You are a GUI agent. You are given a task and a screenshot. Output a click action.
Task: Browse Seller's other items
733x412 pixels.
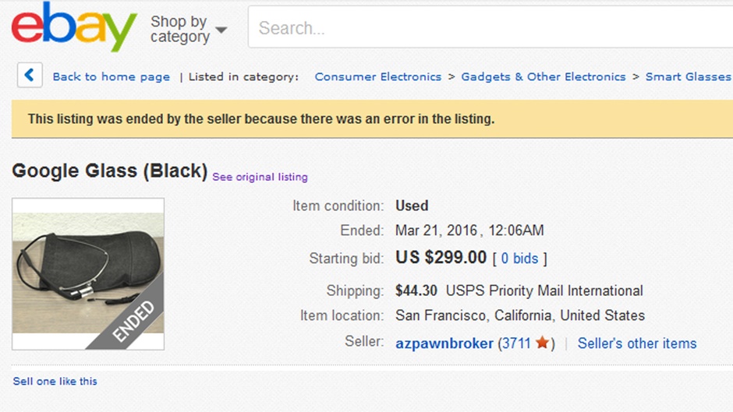coord(637,343)
